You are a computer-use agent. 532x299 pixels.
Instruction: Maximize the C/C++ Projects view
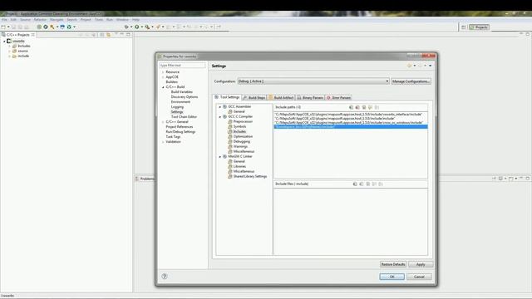pos(128,34)
